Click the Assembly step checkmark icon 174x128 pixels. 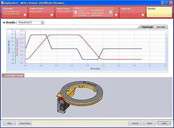pyautogui.click(x=25, y=15)
